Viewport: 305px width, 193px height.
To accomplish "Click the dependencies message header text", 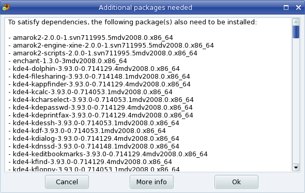I will (x=132, y=22).
